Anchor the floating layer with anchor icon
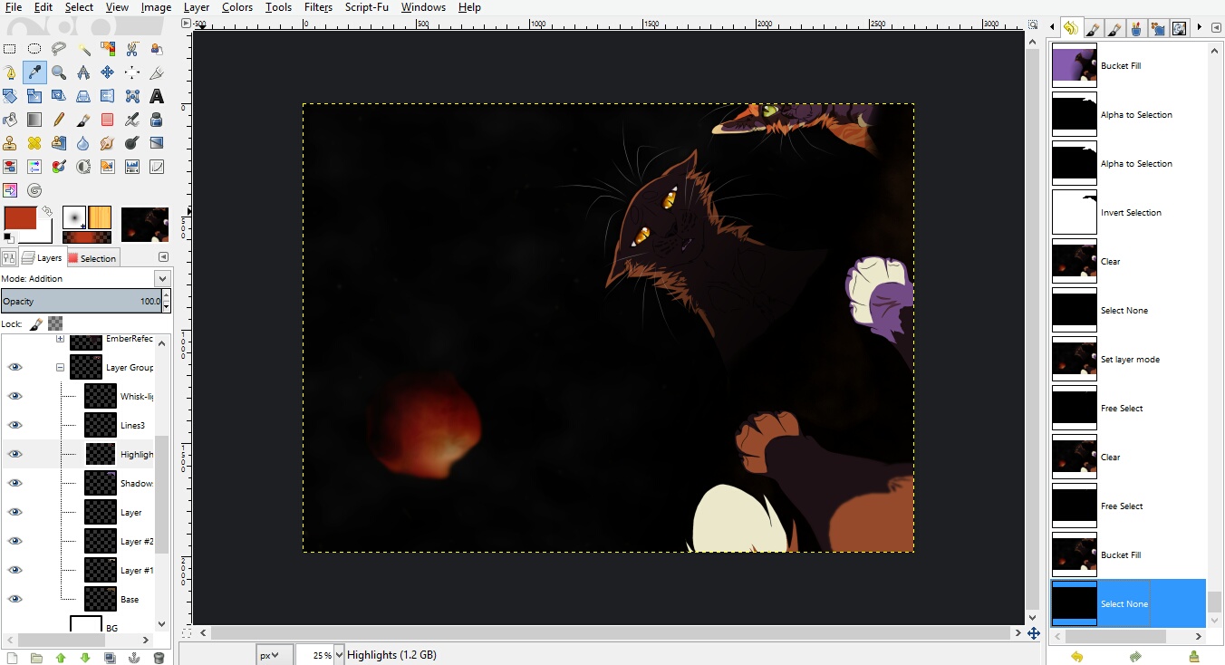The image size is (1225, 665). 134,658
